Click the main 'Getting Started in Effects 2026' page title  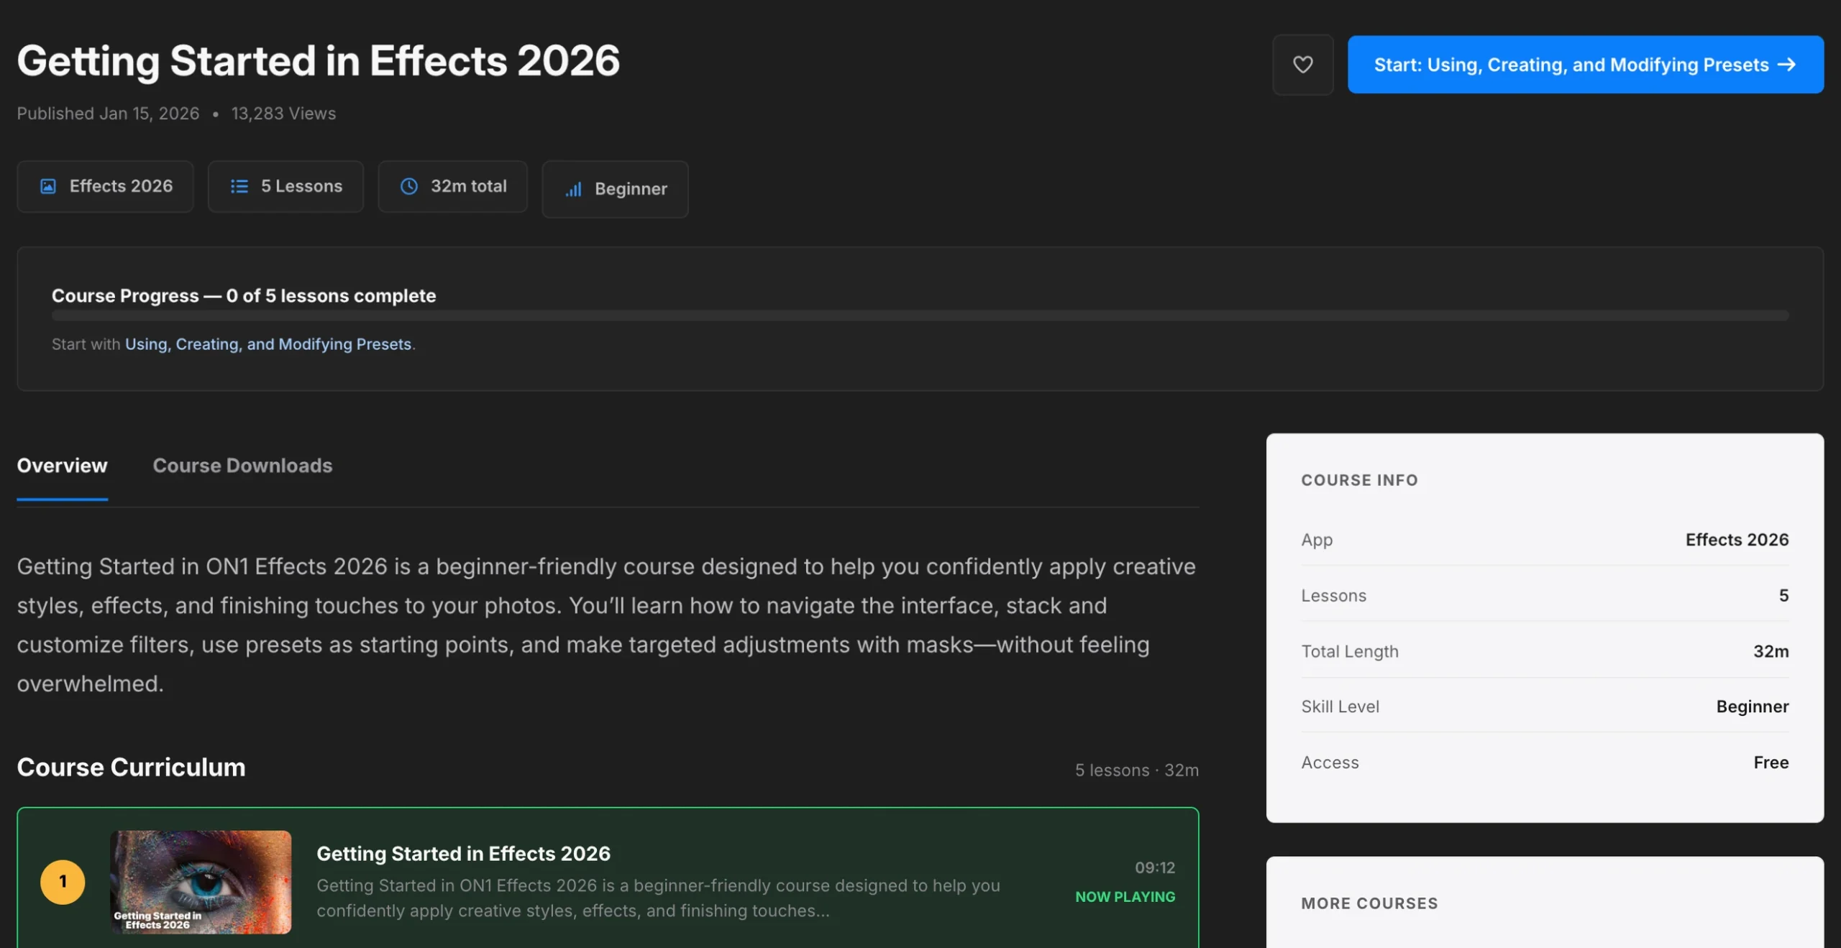[x=318, y=60]
